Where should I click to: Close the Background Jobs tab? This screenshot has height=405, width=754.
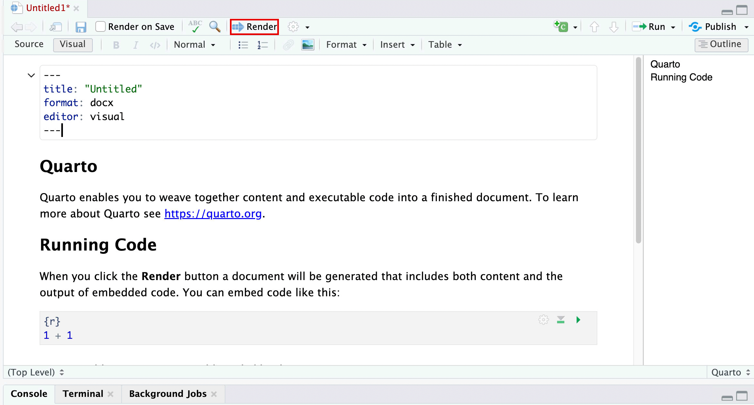click(x=214, y=394)
